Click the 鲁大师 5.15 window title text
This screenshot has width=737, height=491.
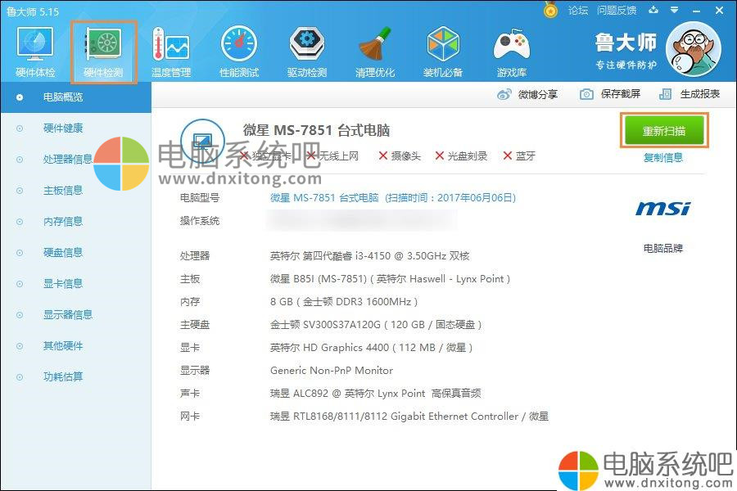(x=33, y=11)
